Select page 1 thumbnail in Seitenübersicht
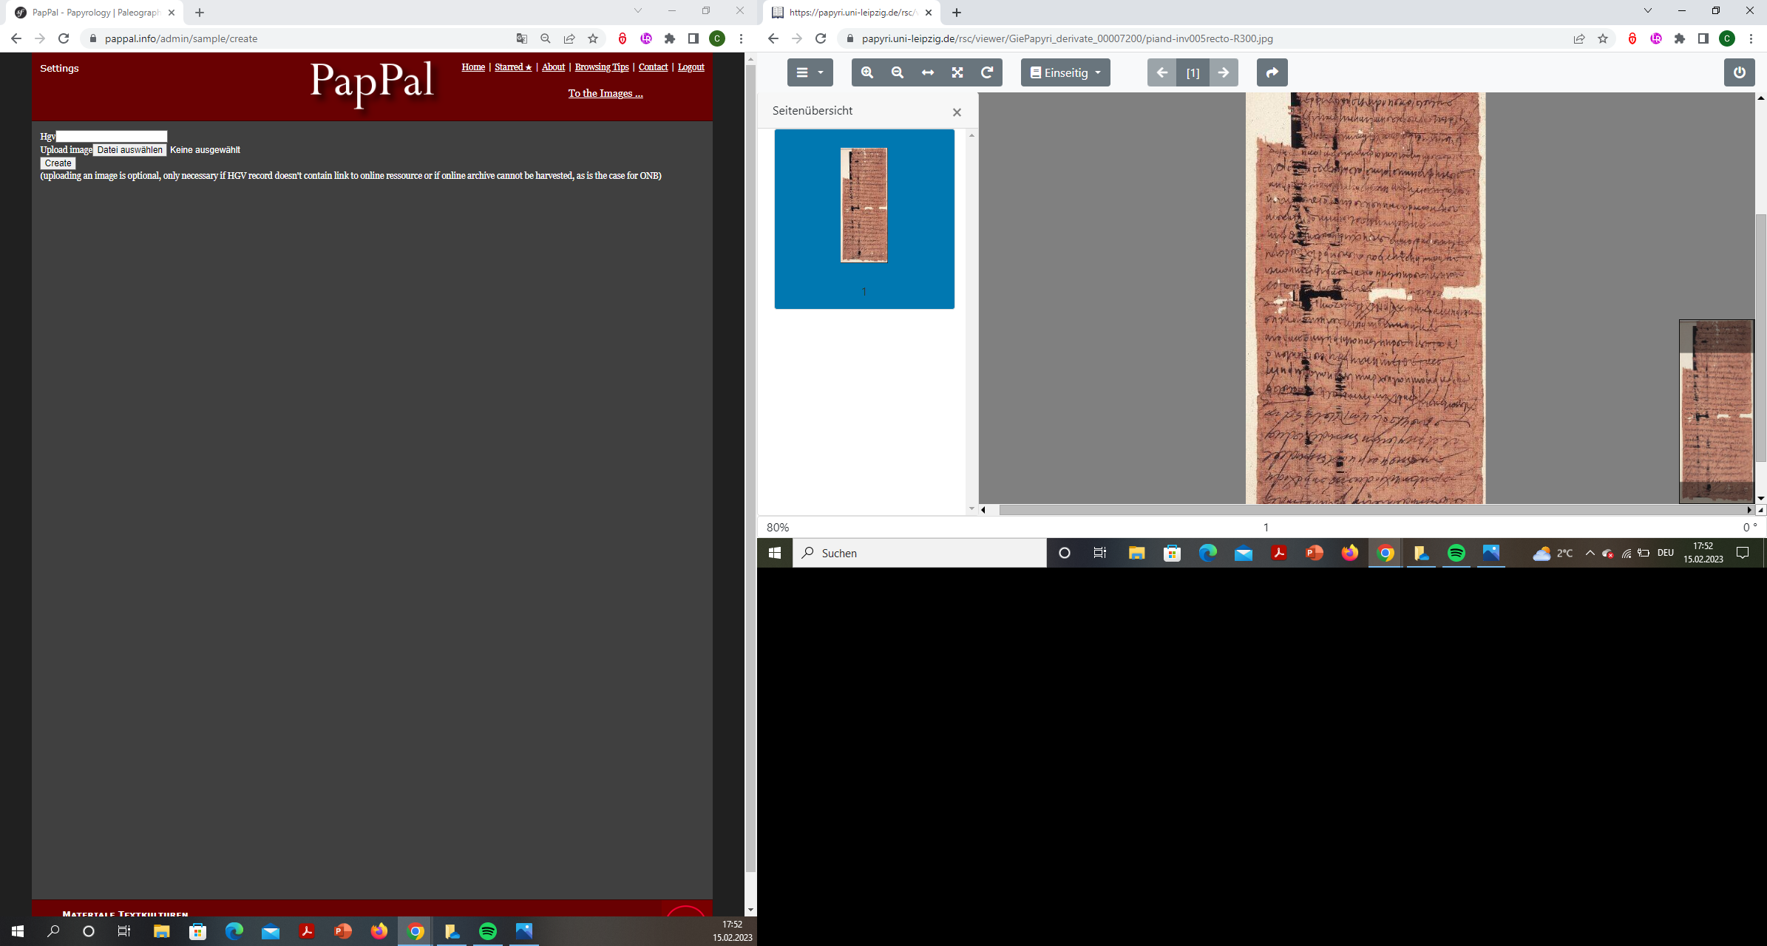Image resolution: width=1767 pixels, height=946 pixels. point(864,219)
